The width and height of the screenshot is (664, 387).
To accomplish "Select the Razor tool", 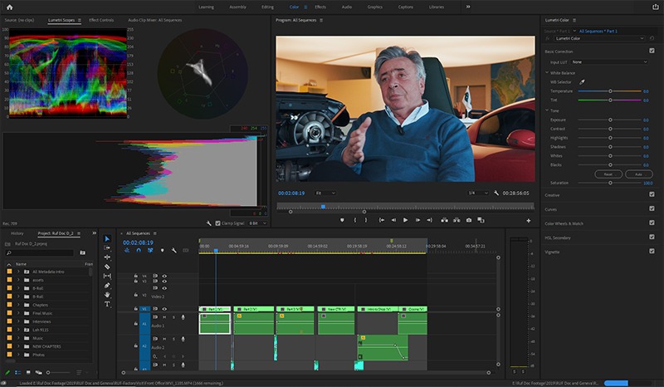I will [107, 267].
